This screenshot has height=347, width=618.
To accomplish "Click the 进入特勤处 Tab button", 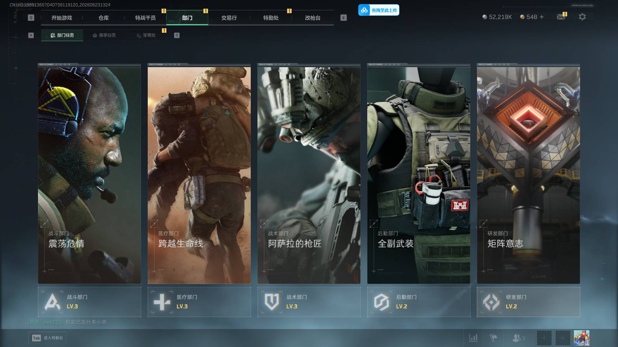I will [x=47, y=338].
